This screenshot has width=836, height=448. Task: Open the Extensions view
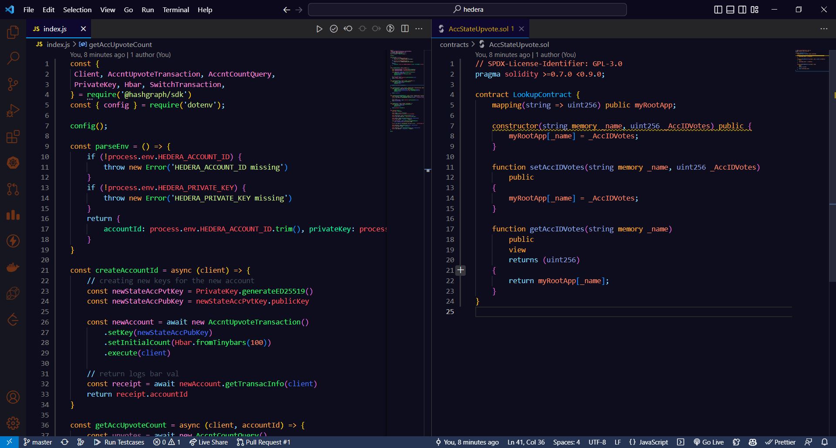pos(13,137)
